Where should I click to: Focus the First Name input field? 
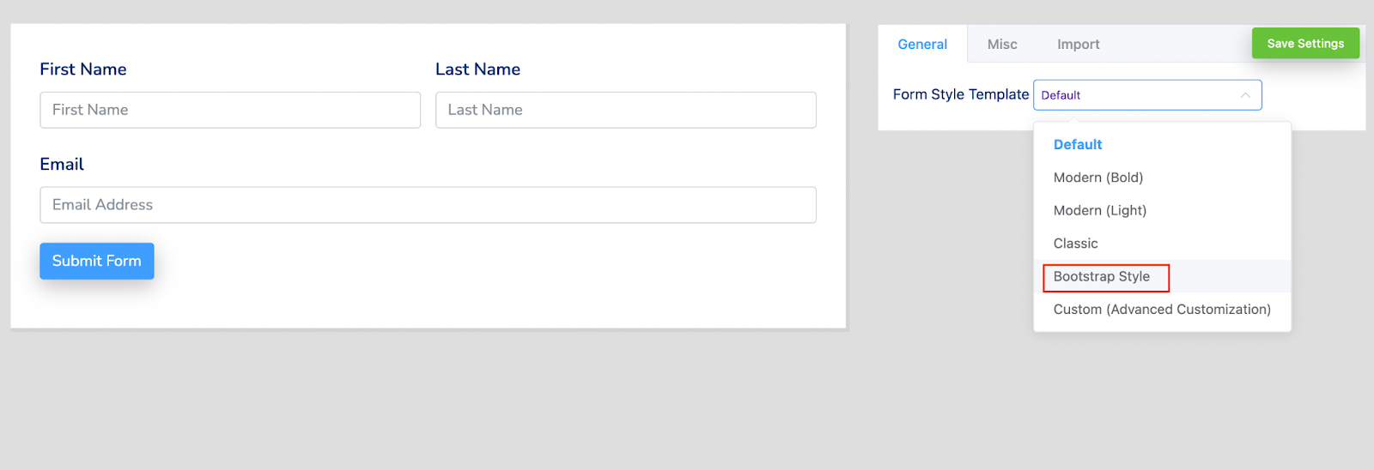pos(230,111)
